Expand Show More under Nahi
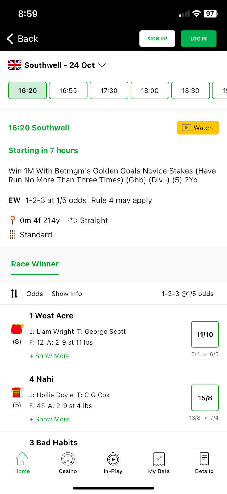 pos(49,419)
